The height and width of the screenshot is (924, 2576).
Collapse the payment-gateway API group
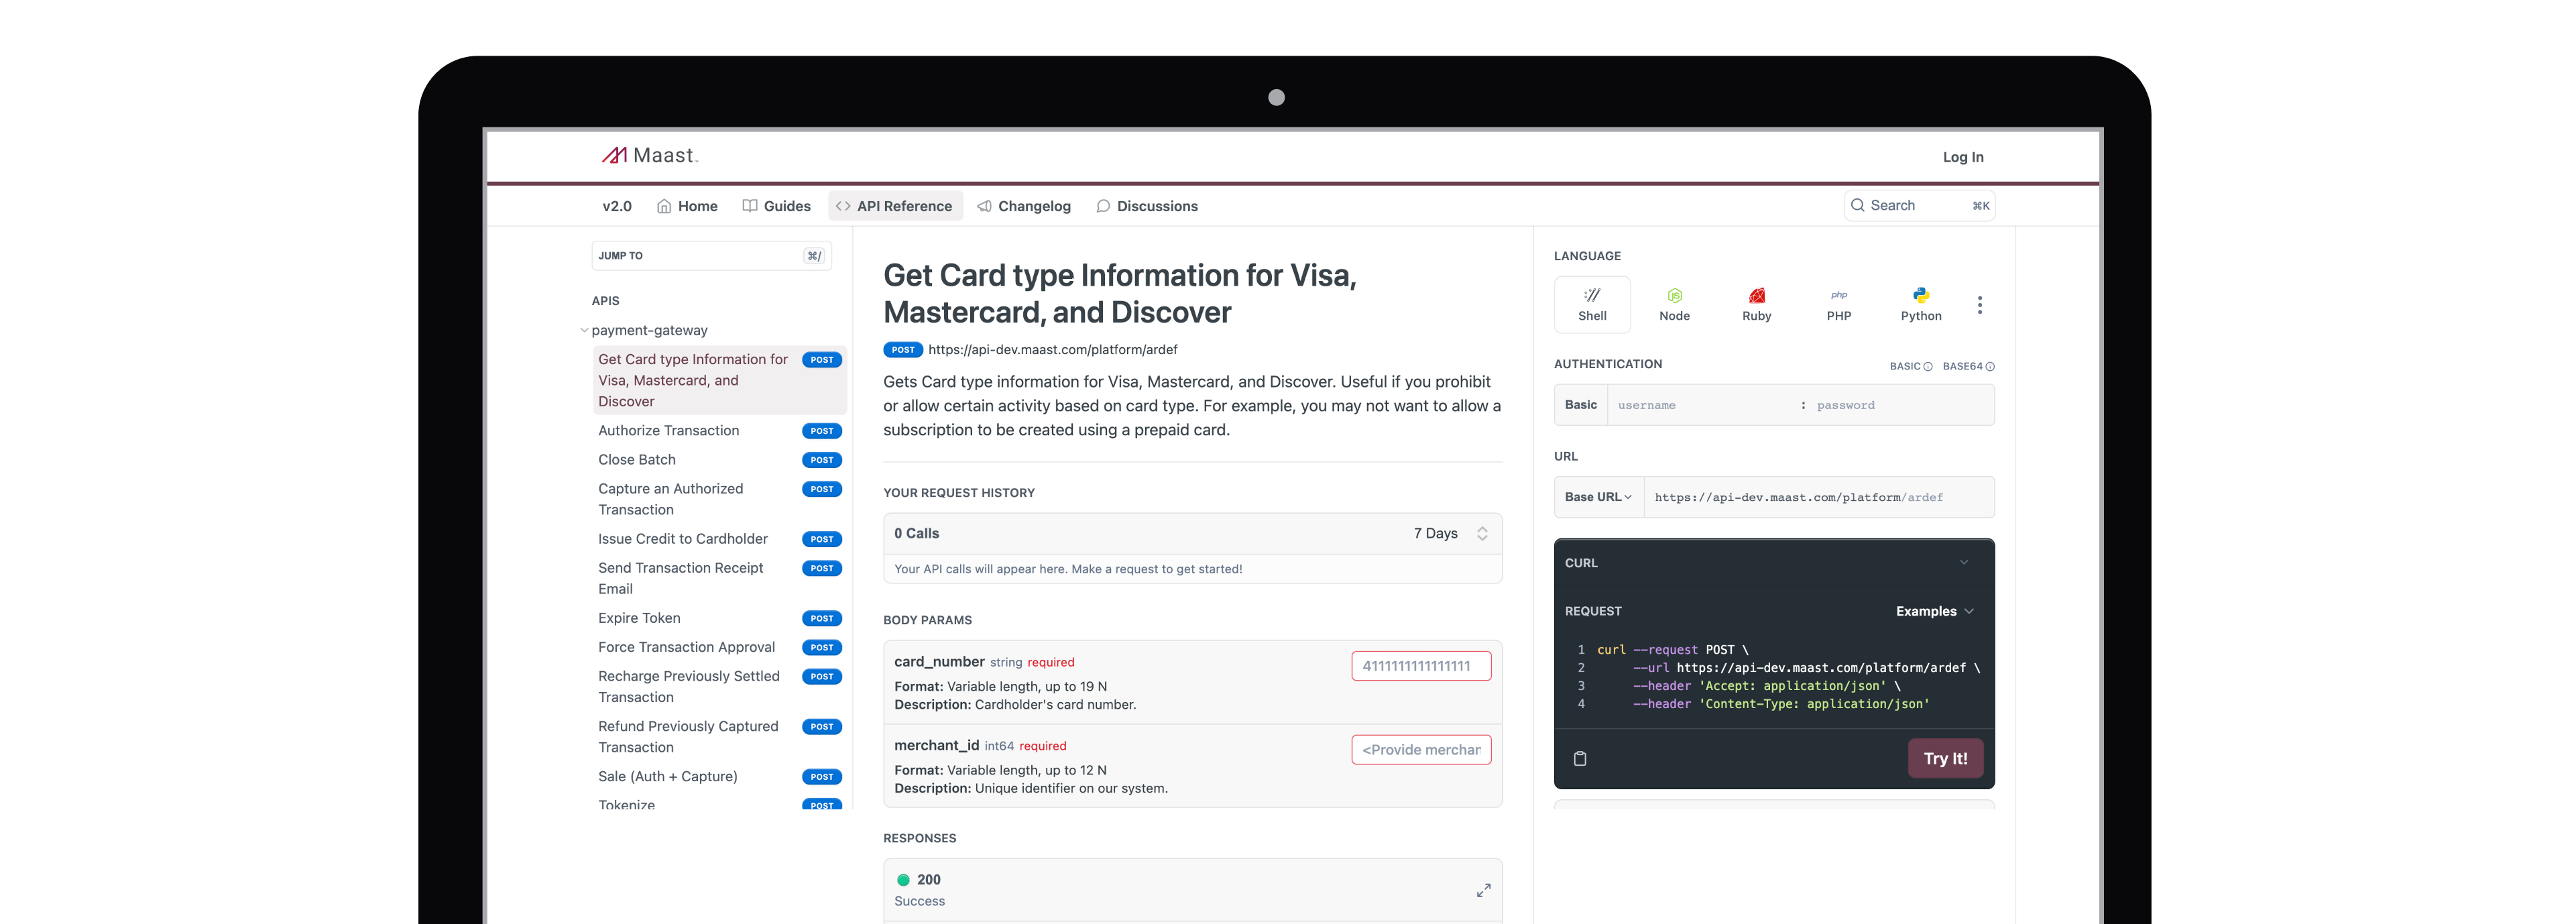coord(585,330)
